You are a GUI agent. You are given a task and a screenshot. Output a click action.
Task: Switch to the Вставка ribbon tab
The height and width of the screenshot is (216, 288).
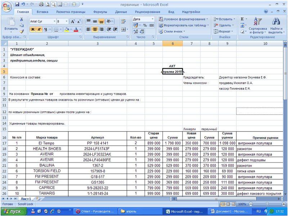click(42, 12)
